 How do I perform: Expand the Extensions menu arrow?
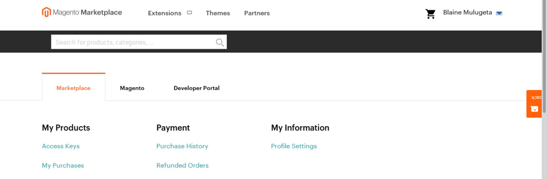tap(190, 13)
